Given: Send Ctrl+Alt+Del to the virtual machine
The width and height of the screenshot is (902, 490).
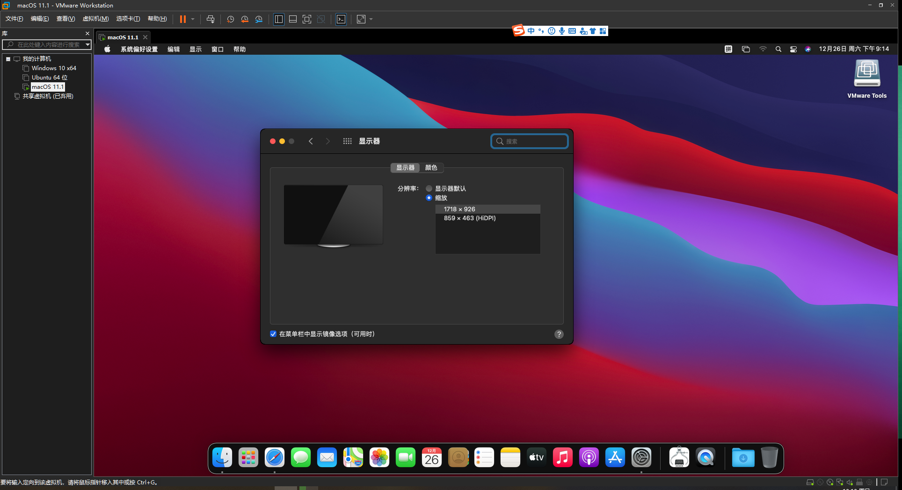Looking at the screenshot, I should tap(211, 19).
